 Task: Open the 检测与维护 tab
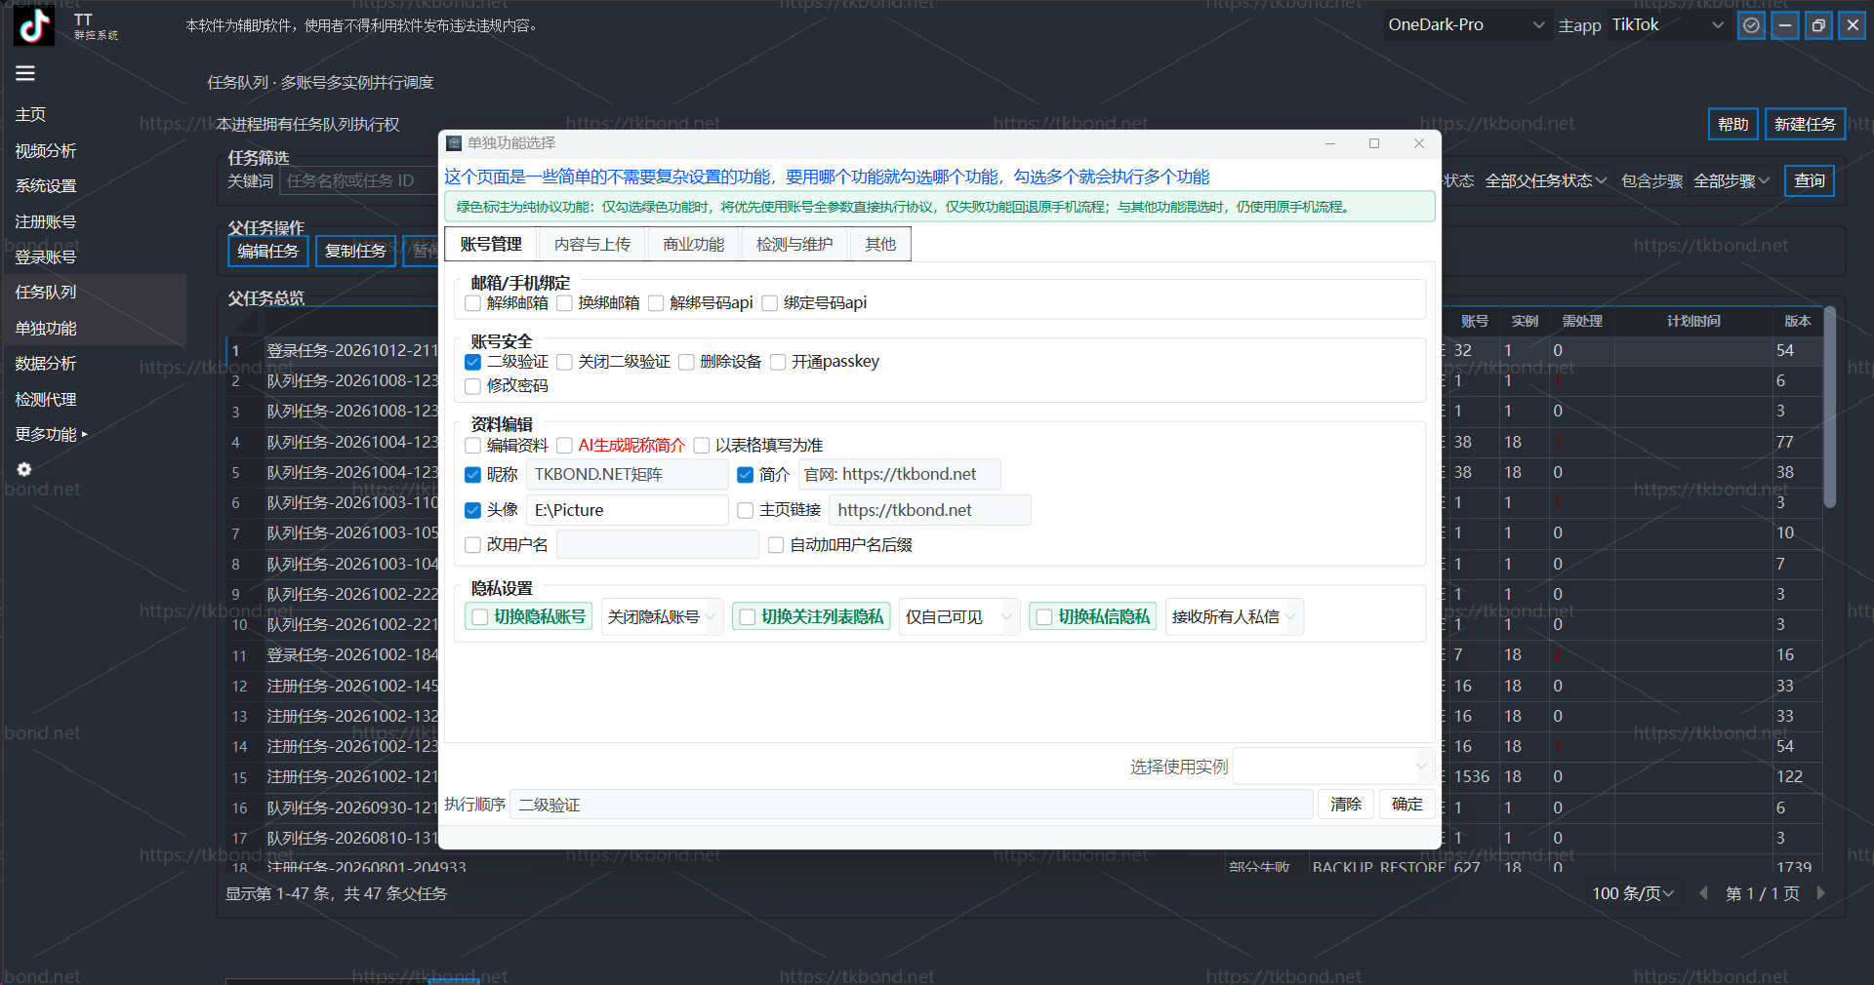(794, 244)
